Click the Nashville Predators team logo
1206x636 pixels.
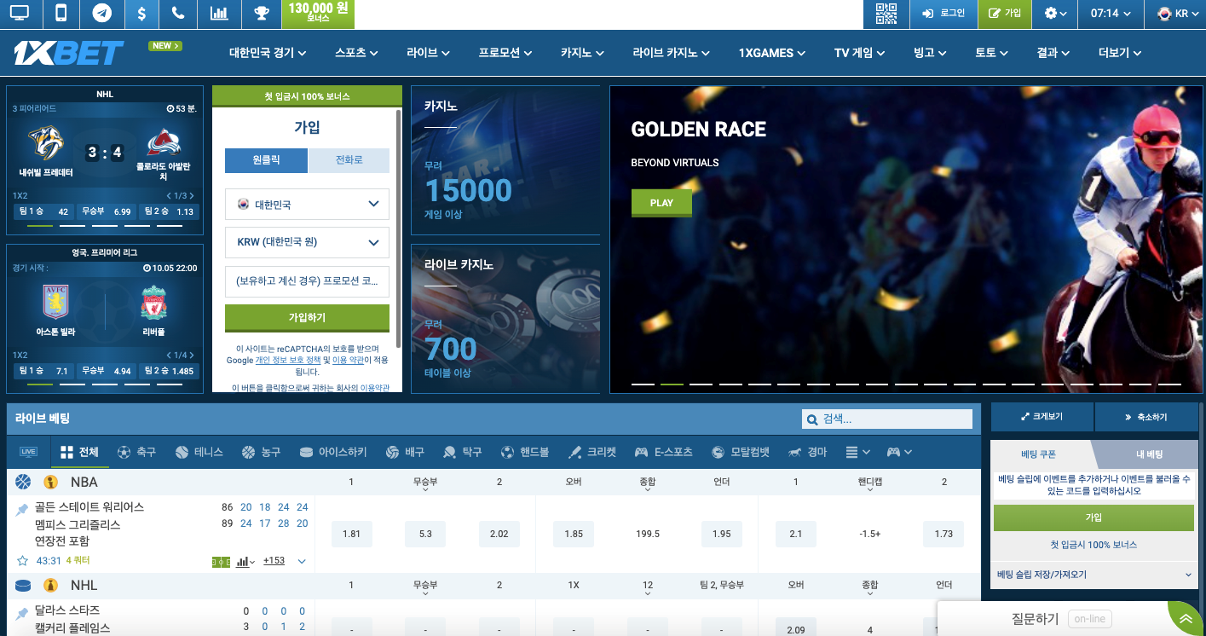[46, 143]
